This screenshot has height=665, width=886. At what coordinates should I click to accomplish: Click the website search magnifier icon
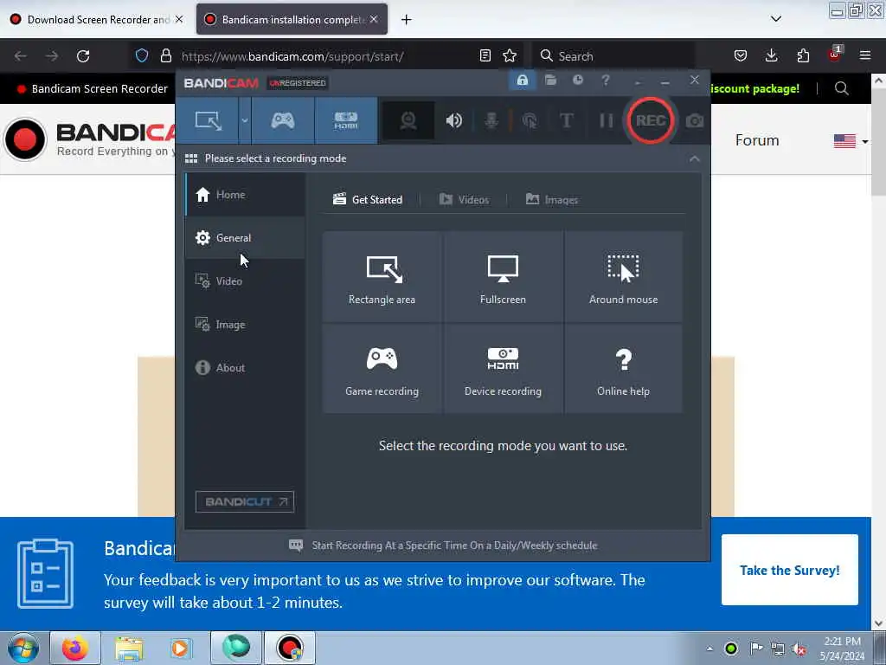[x=841, y=89]
